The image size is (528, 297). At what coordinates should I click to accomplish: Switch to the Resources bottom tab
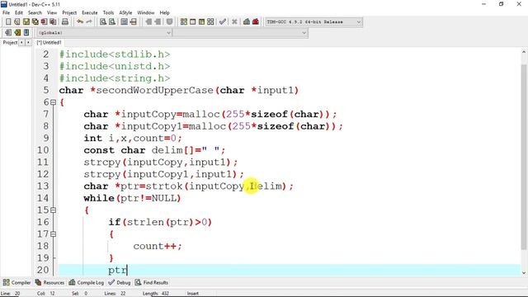[49, 282]
